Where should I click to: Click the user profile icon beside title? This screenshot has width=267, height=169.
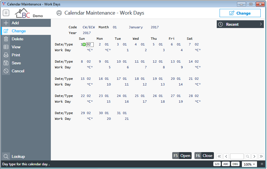(59, 13)
